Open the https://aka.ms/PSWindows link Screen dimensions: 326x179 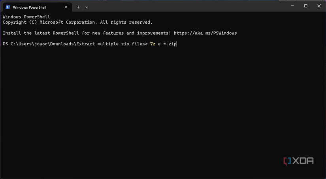pyautogui.click(x=205, y=33)
